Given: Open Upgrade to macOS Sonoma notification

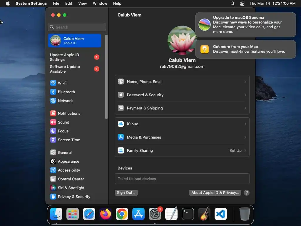Looking at the screenshot, I should pyautogui.click(x=246, y=25).
